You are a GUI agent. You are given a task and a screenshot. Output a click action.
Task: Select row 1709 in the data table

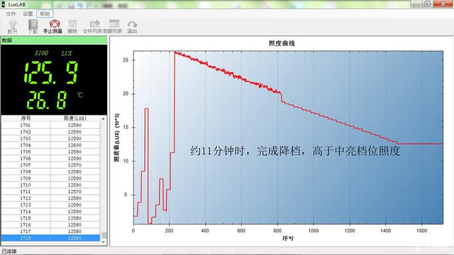coord(51,178)
